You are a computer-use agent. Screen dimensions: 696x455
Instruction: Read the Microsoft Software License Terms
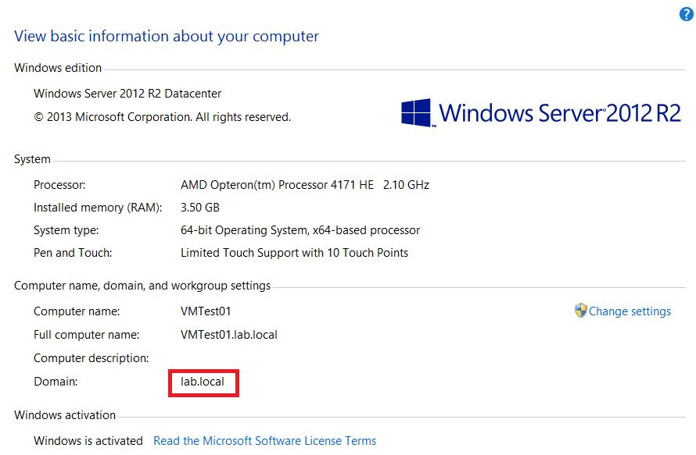(x=264, y=441)
